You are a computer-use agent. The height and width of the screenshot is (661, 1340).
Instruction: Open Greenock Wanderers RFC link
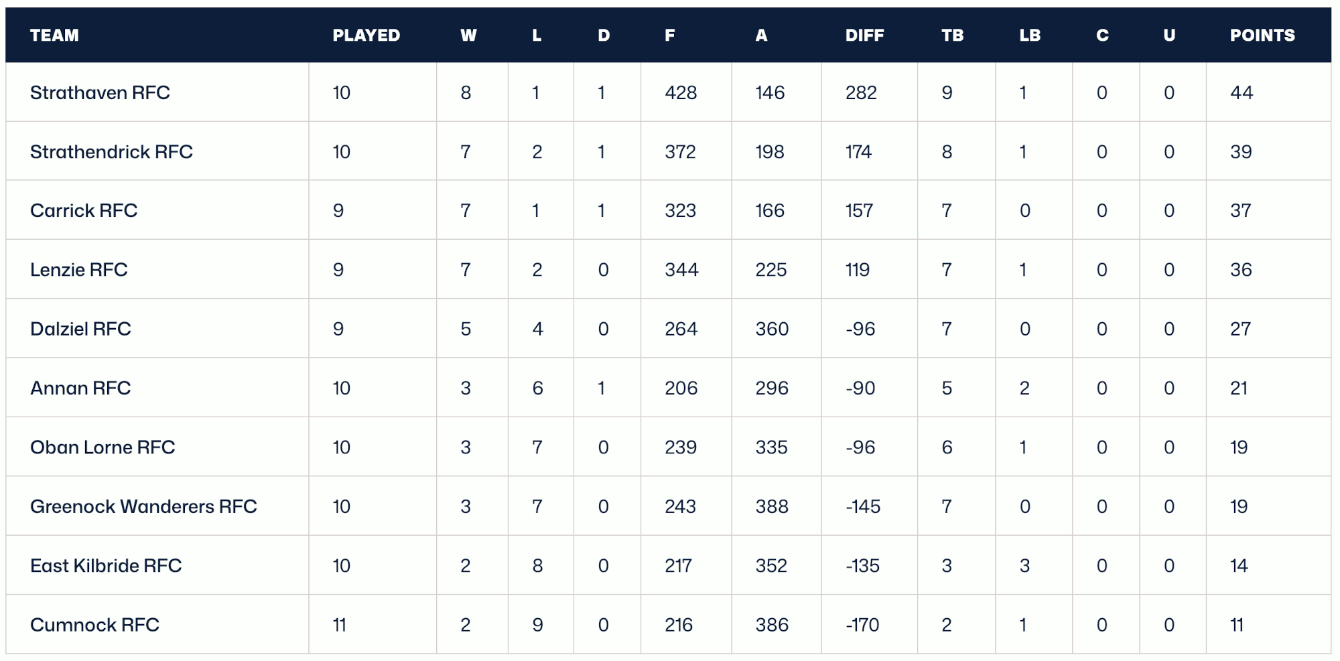(x=143, y=506)
